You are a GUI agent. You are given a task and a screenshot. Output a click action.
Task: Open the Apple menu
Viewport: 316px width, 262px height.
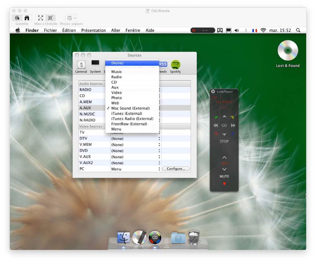(18, 30)
